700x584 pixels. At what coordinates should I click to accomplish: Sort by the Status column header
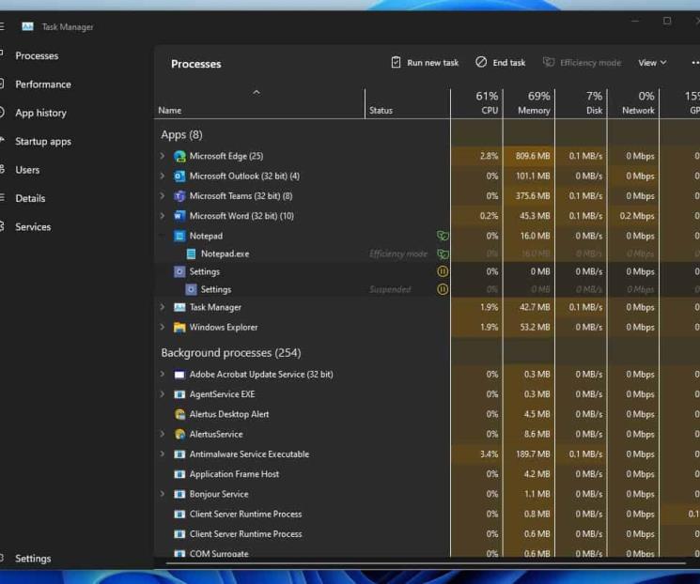(x=408, y=103)
